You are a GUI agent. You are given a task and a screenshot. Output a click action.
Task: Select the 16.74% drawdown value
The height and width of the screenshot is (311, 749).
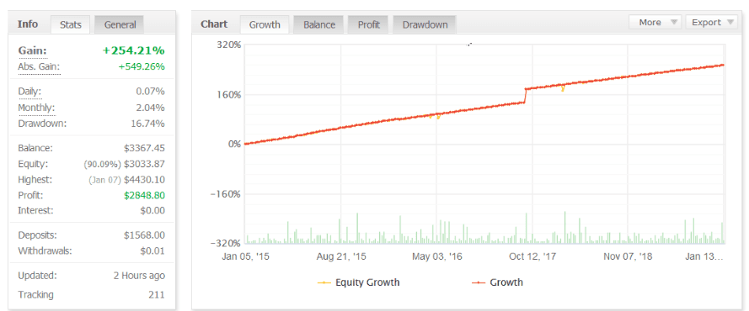(148, 124)
